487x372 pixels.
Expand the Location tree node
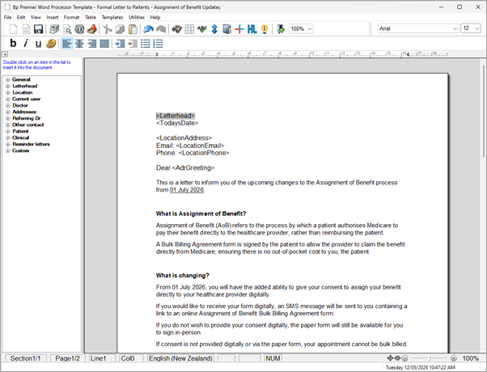(8, 92)
